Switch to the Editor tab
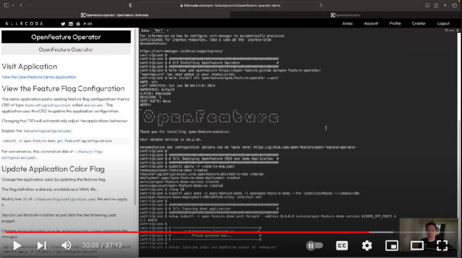The image size is (462, 258). [x=145, y=31]
